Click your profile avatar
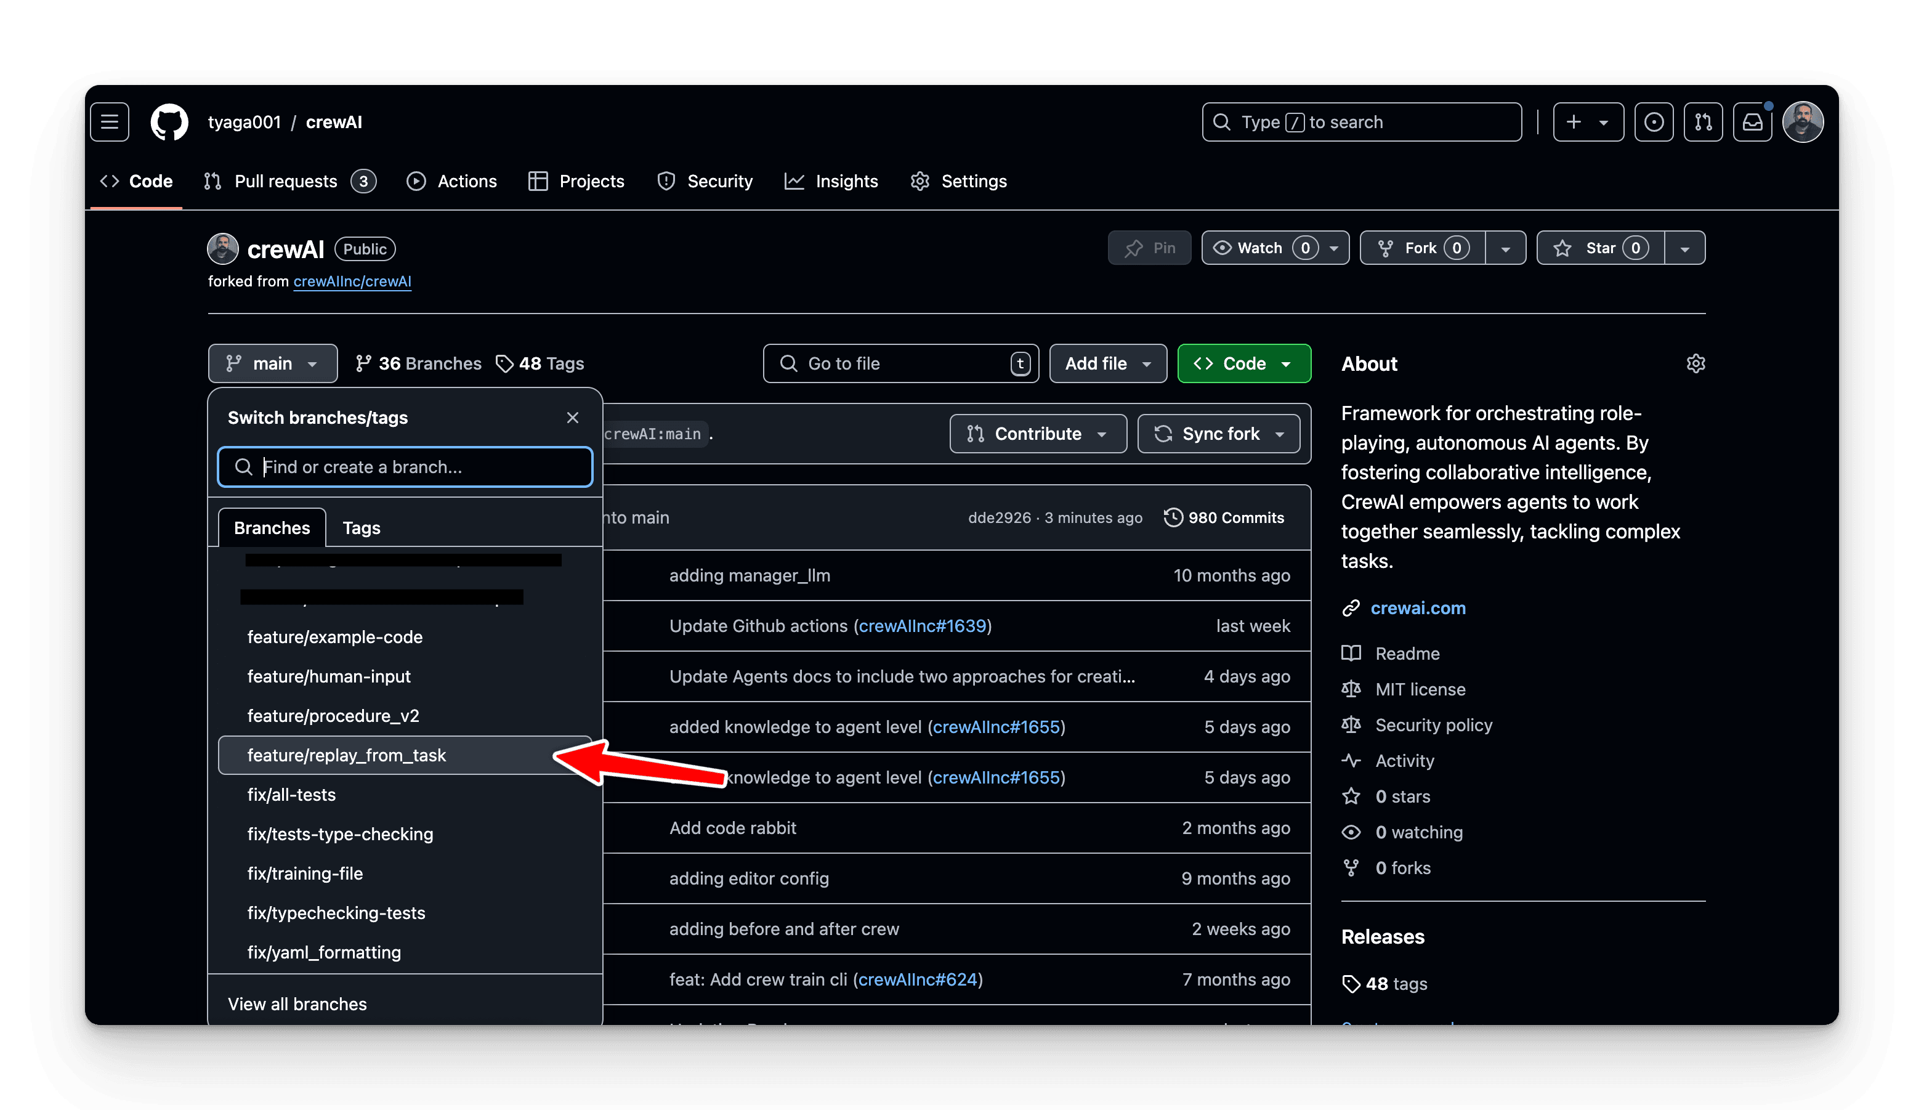Screen dimensions: 1924x1110 point(1804,121)
